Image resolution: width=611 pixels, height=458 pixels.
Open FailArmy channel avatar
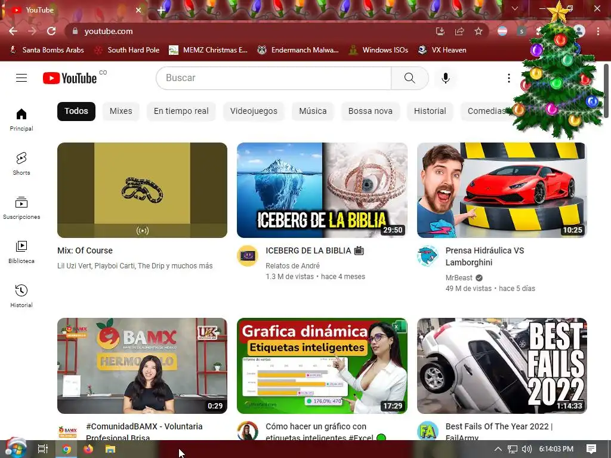coord(427,431)
